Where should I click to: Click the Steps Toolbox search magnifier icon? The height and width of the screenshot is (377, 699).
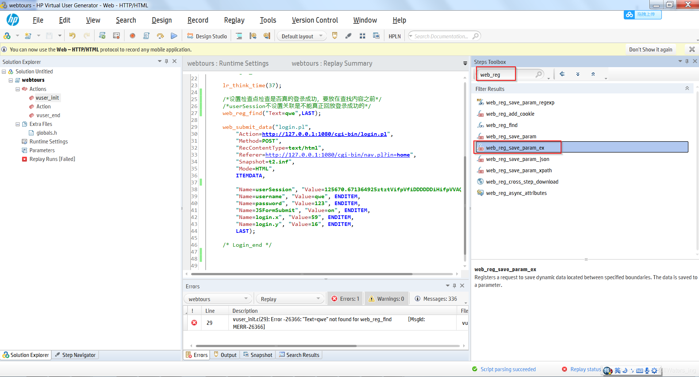pos(539,74)
